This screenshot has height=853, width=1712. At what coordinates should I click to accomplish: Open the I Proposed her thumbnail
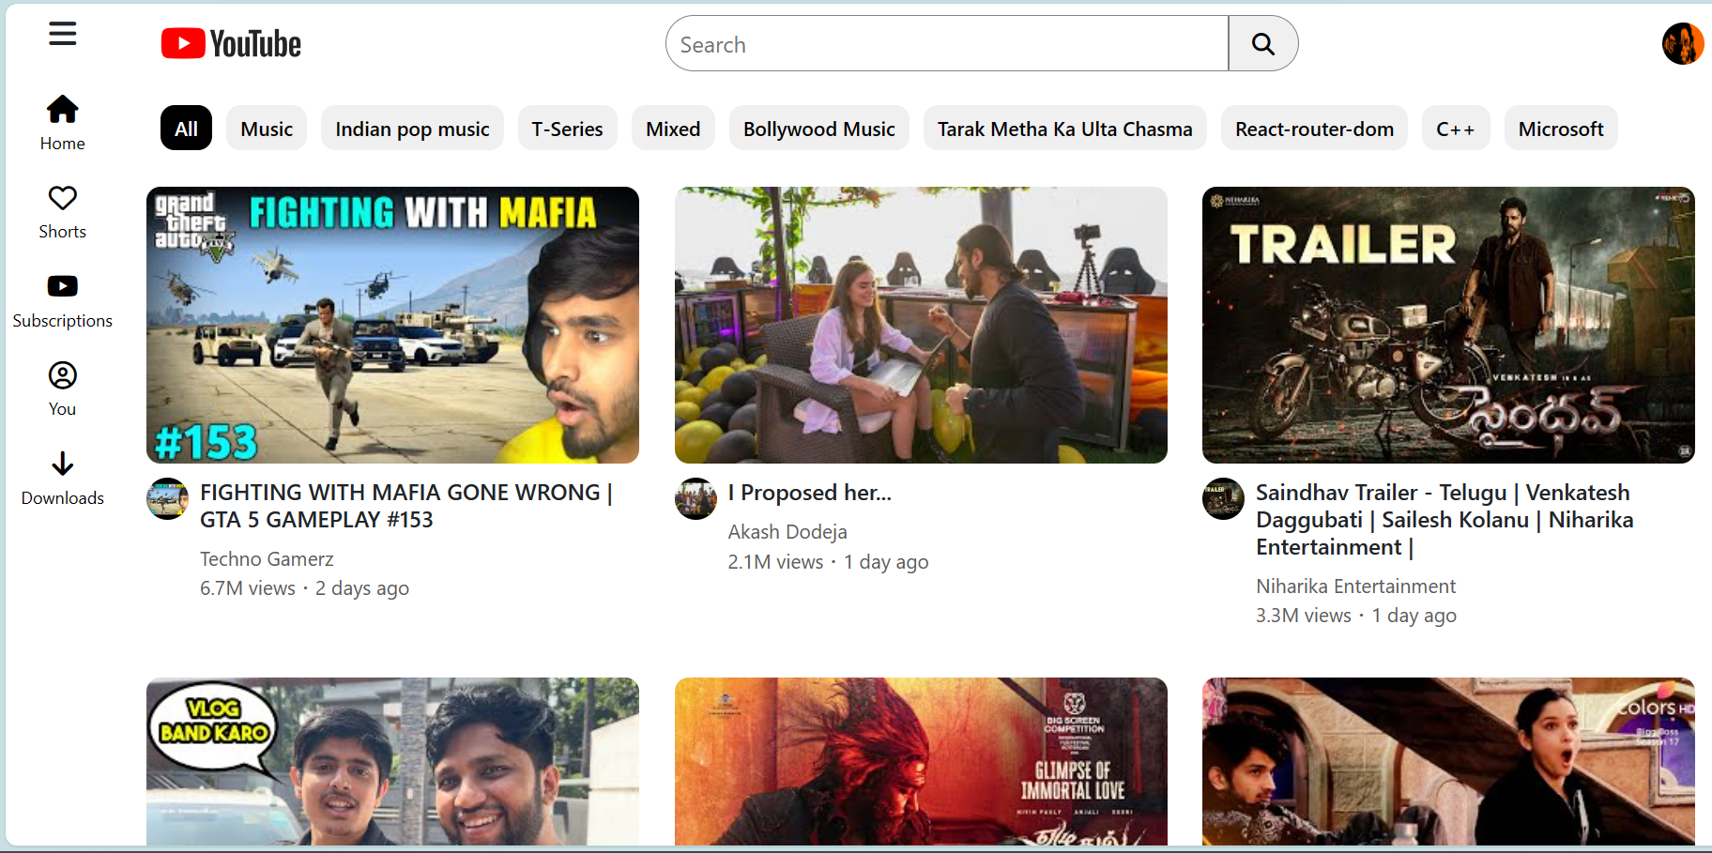pyautogui.click(x=921, y=325)
